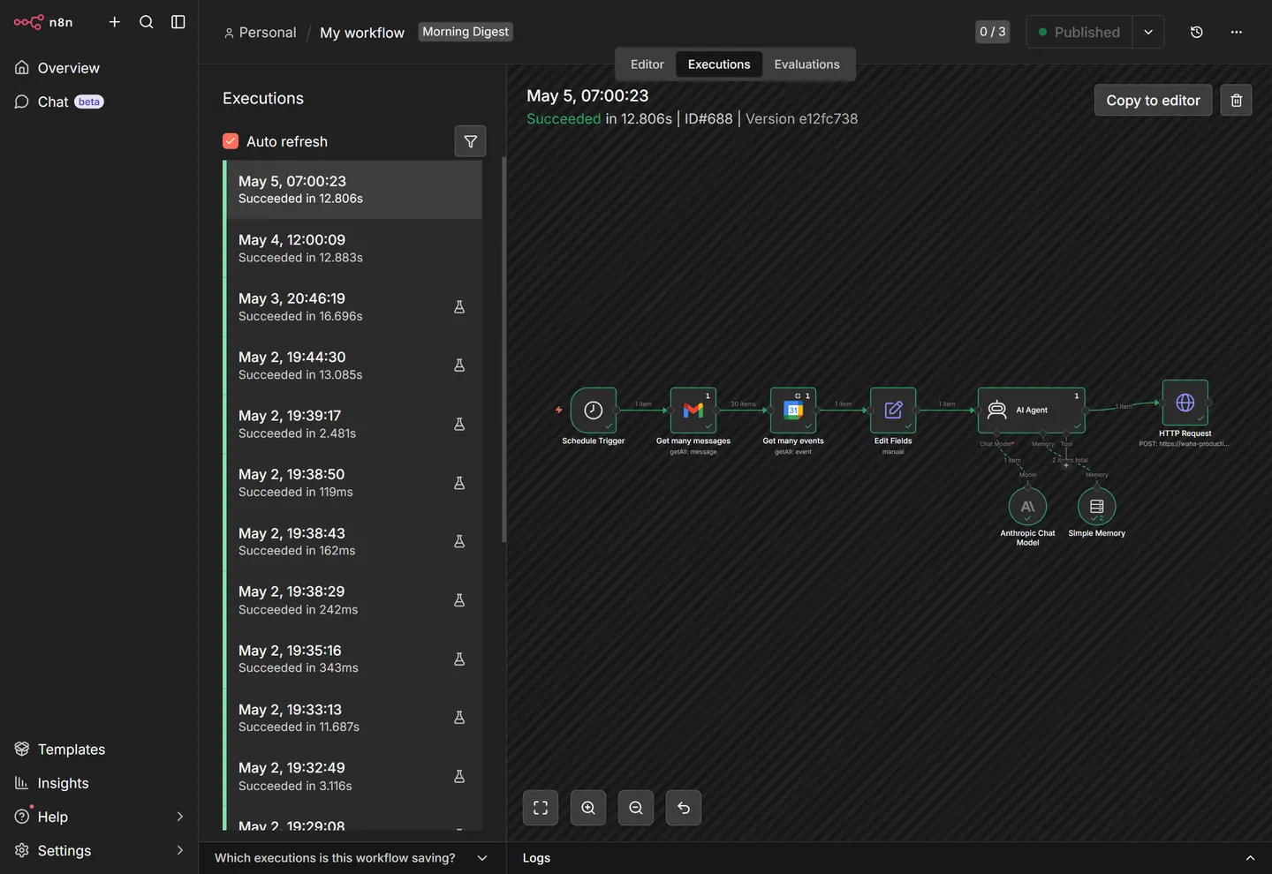Screen dimensions: 1272x874
Task: Click the Copy to editor button
Action: (1153, 101)
